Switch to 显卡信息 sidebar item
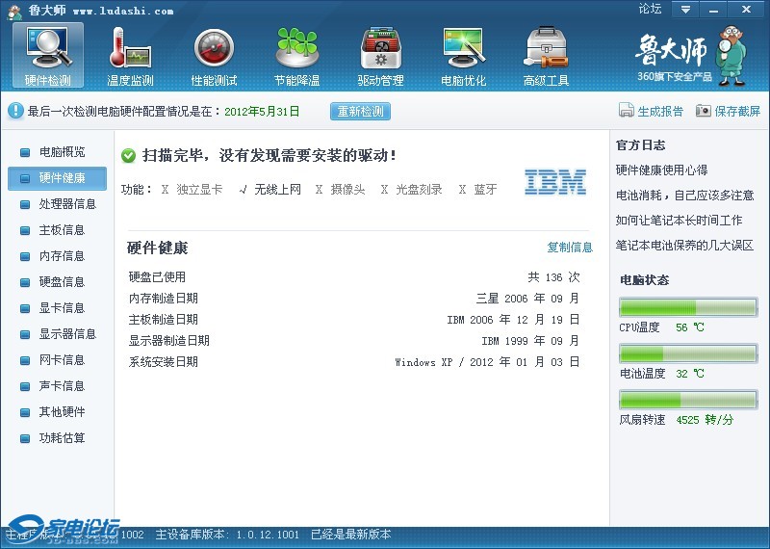 (62, 308)
